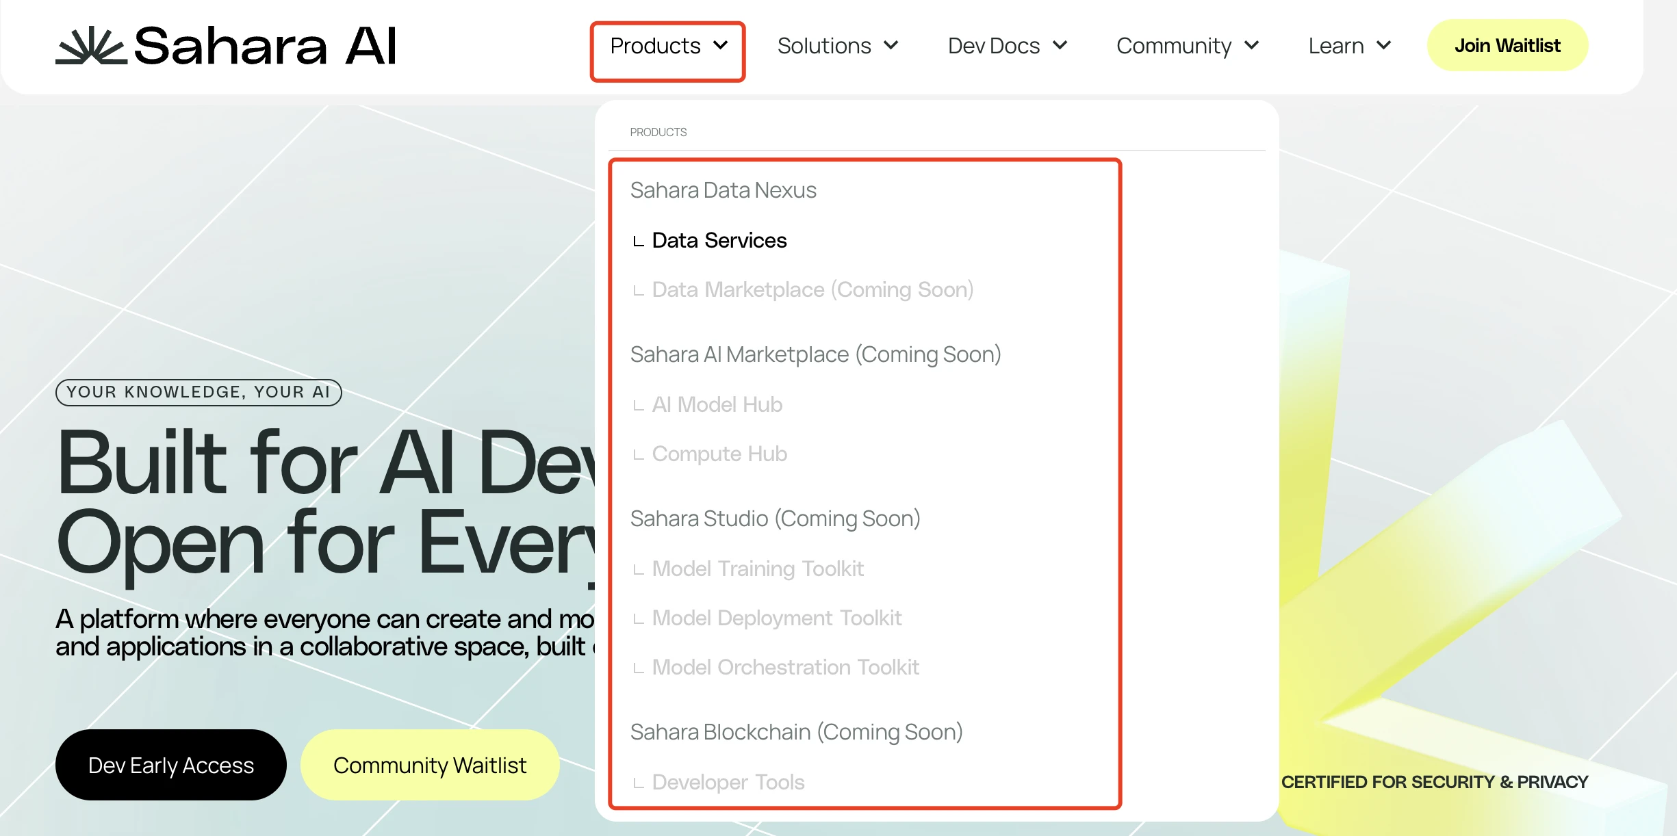Open the Products menu
The height and width of the screenshot is (836, 1677).
[x=668, y=46]
